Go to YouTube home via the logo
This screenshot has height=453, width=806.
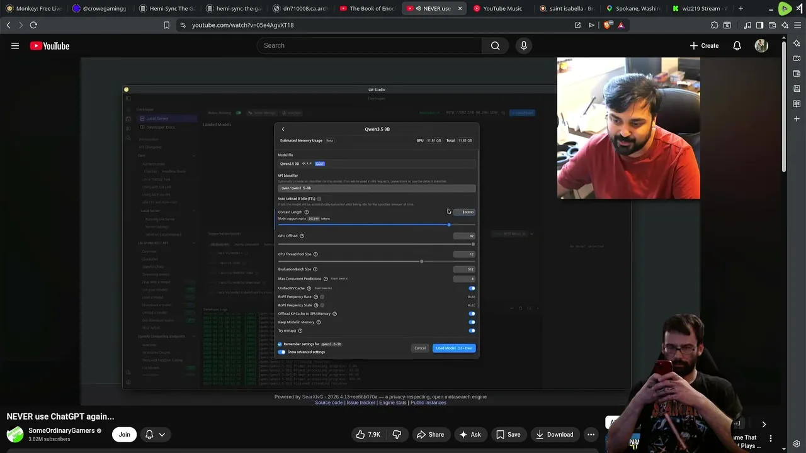[x=50, y=46]
